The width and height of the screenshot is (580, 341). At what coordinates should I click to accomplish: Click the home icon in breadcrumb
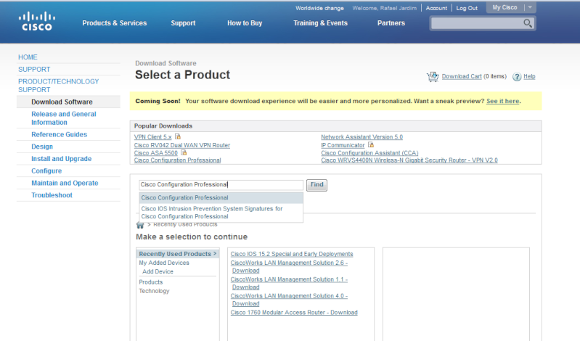coord(140,225)
